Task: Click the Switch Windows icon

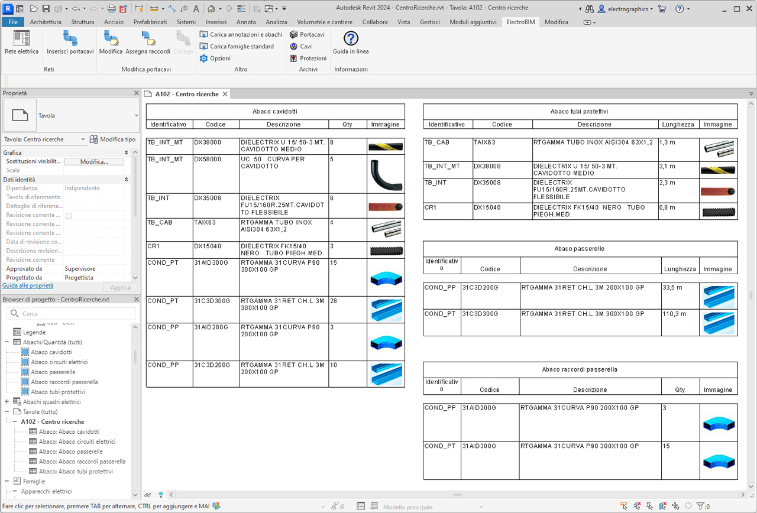Action: pos(269,9)
